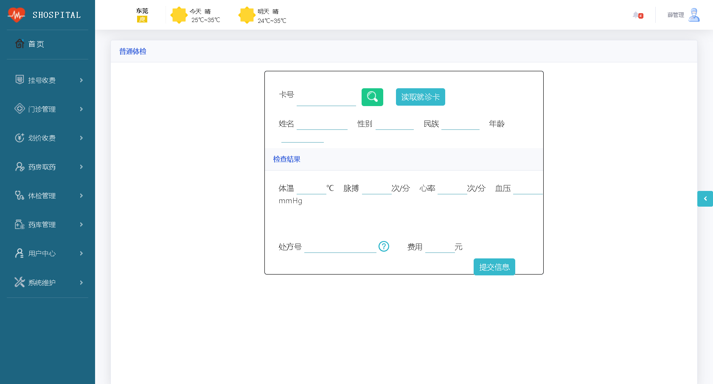Expand the 用户中心 section arrow
The image size is (713, 384).
(81, 253)
